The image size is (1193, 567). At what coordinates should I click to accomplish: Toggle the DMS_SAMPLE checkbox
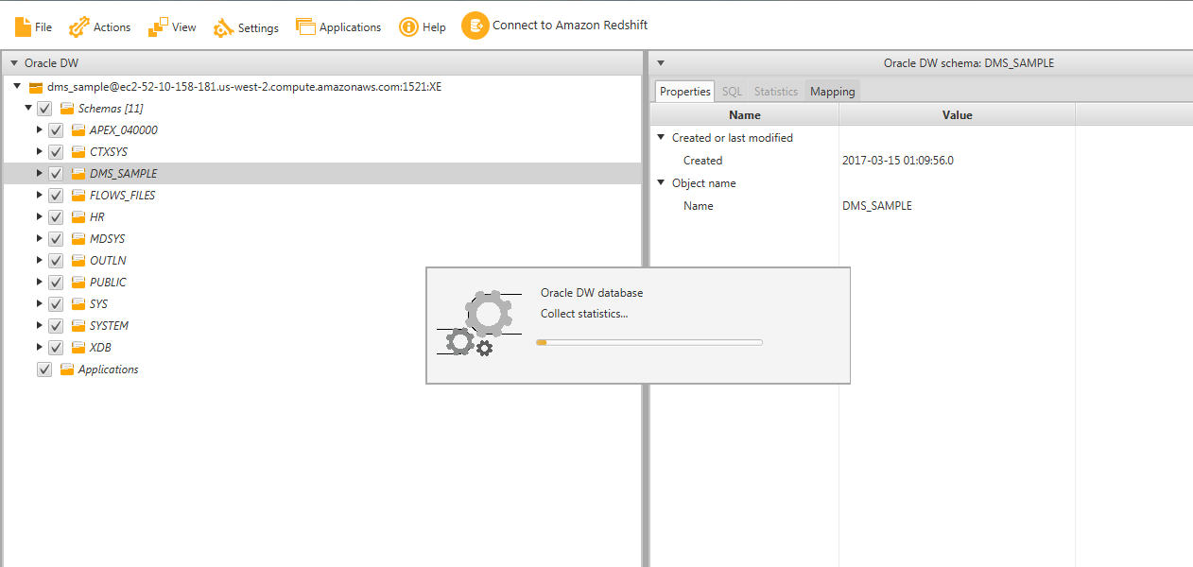[x=56, y=174]
